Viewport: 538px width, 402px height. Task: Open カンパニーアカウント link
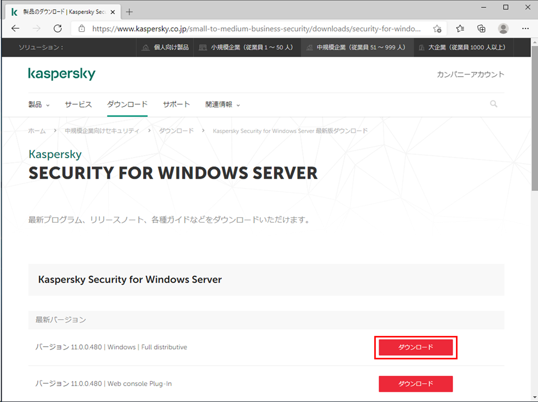pos(470,74)
